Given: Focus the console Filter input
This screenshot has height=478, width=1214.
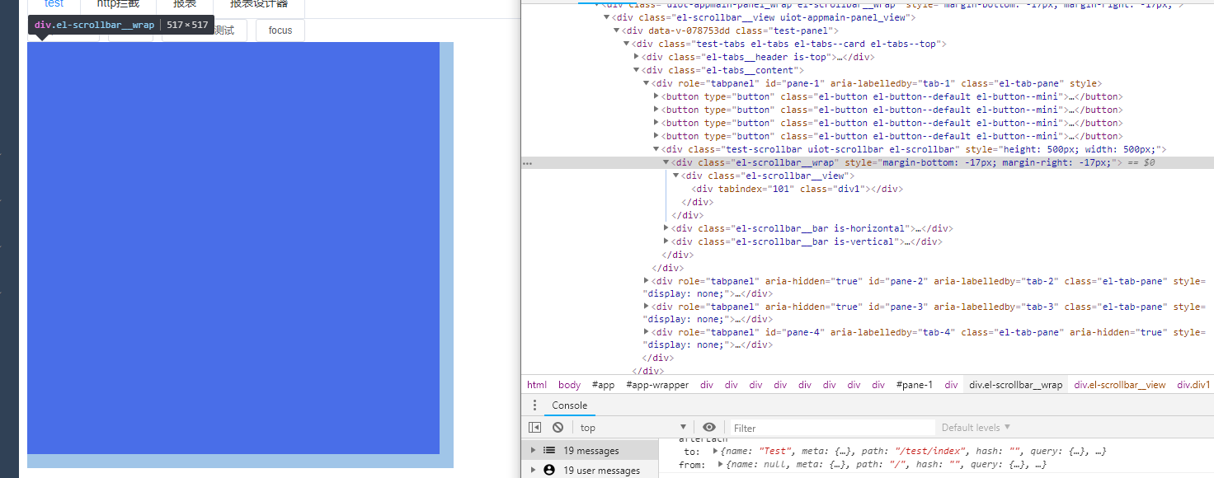Looking at the screenshot, I should point(831,428).
